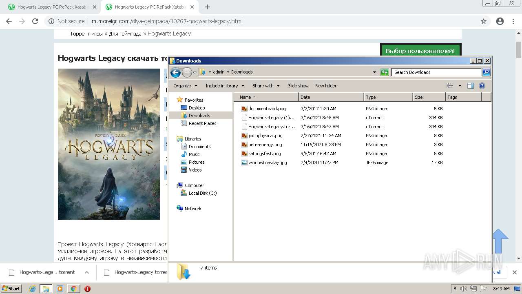The height and width of the screenshot is (294, 522).
Task: Click the browser address bar URL
Action: tap(167, 21)
